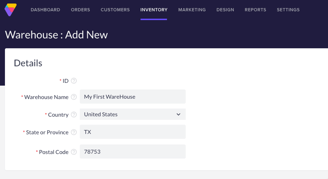
Task: Click the Volusion logo in the header
Action: click(11, 9)
